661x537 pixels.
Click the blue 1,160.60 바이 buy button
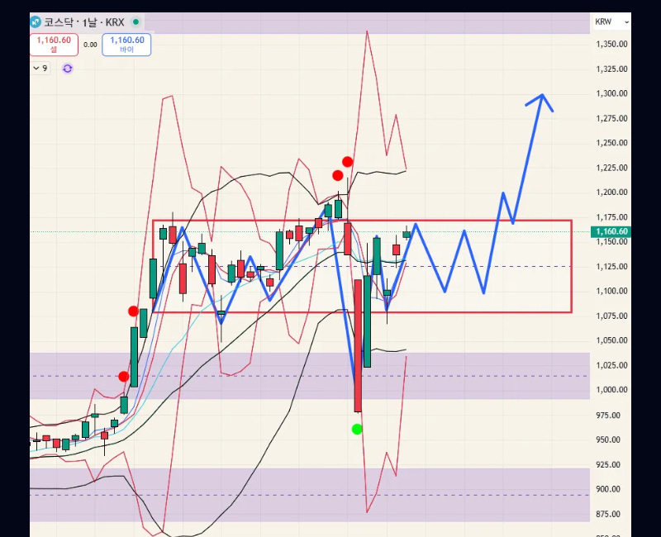coord(126,45)
